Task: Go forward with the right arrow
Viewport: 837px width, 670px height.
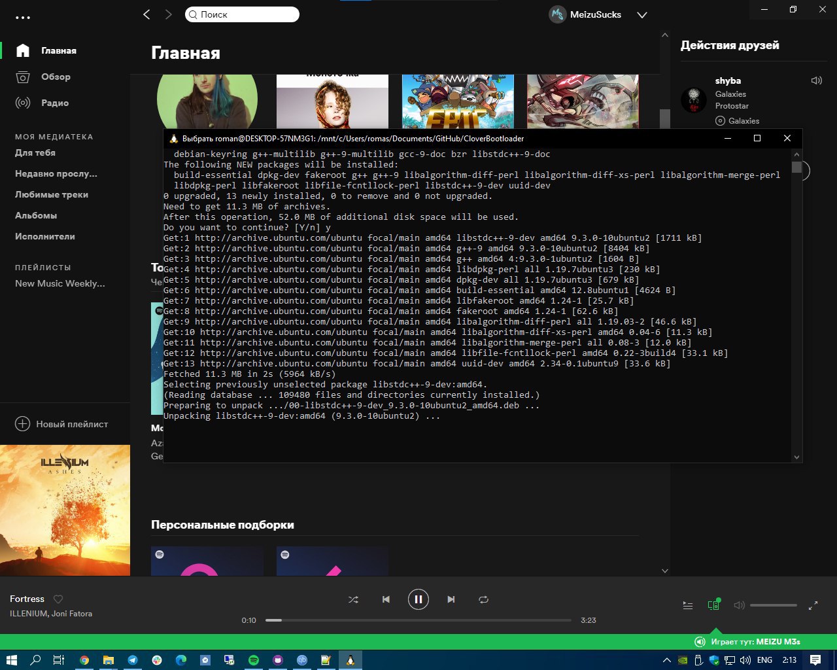Action: [x=169, y=14]
